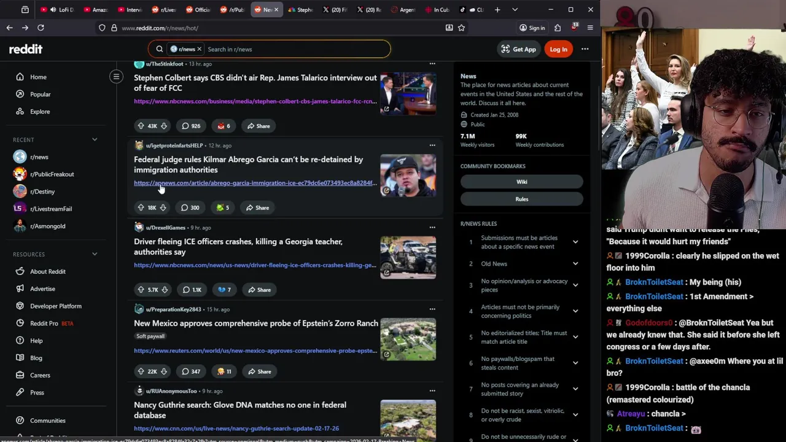Switch to the Stephen browser tab
The width and height of the screenshot is (786, 442).
point(300,10)
